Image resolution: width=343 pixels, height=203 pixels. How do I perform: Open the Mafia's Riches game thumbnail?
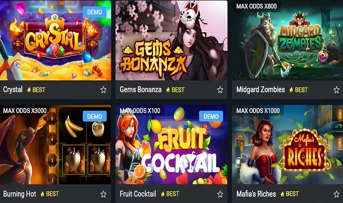[287, 144]
